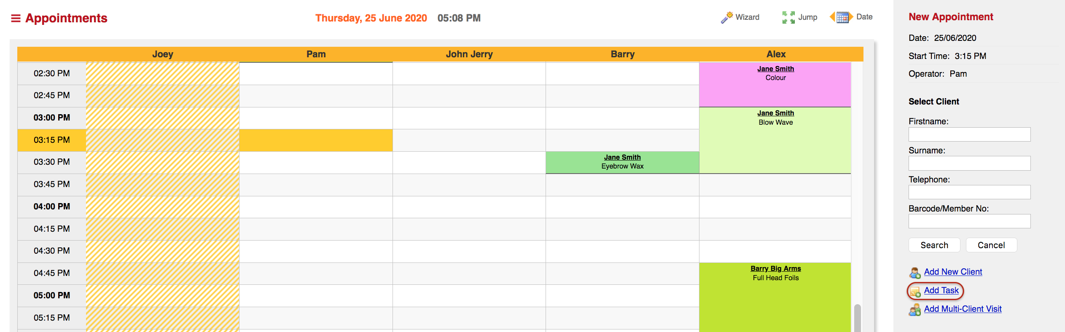Cancel the new appointment
Screen dimensions: 1065x332
pyautogui.click(x=991, y=245)
